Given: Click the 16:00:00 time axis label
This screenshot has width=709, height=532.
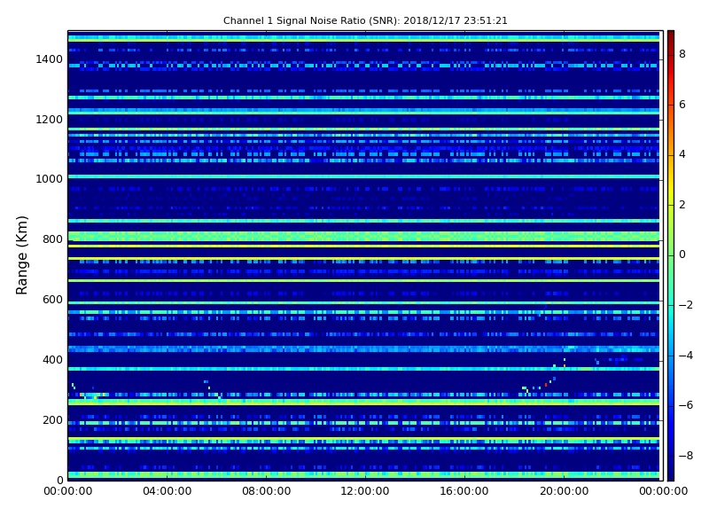Looking at the screenshot, I should [464, 491].
